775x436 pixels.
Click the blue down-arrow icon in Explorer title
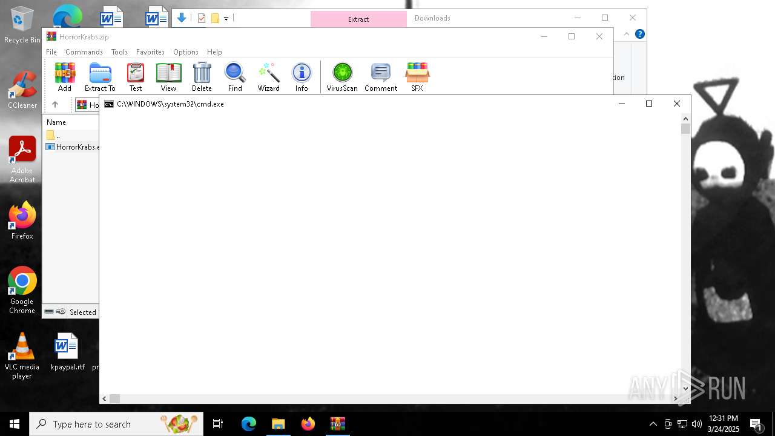[x=181, y=18]
